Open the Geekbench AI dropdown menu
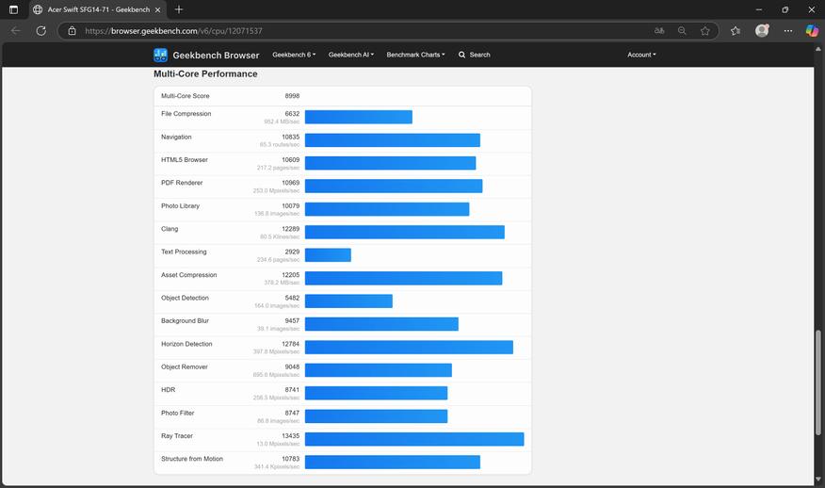825x488 pixels. click(x=351, y=55)
